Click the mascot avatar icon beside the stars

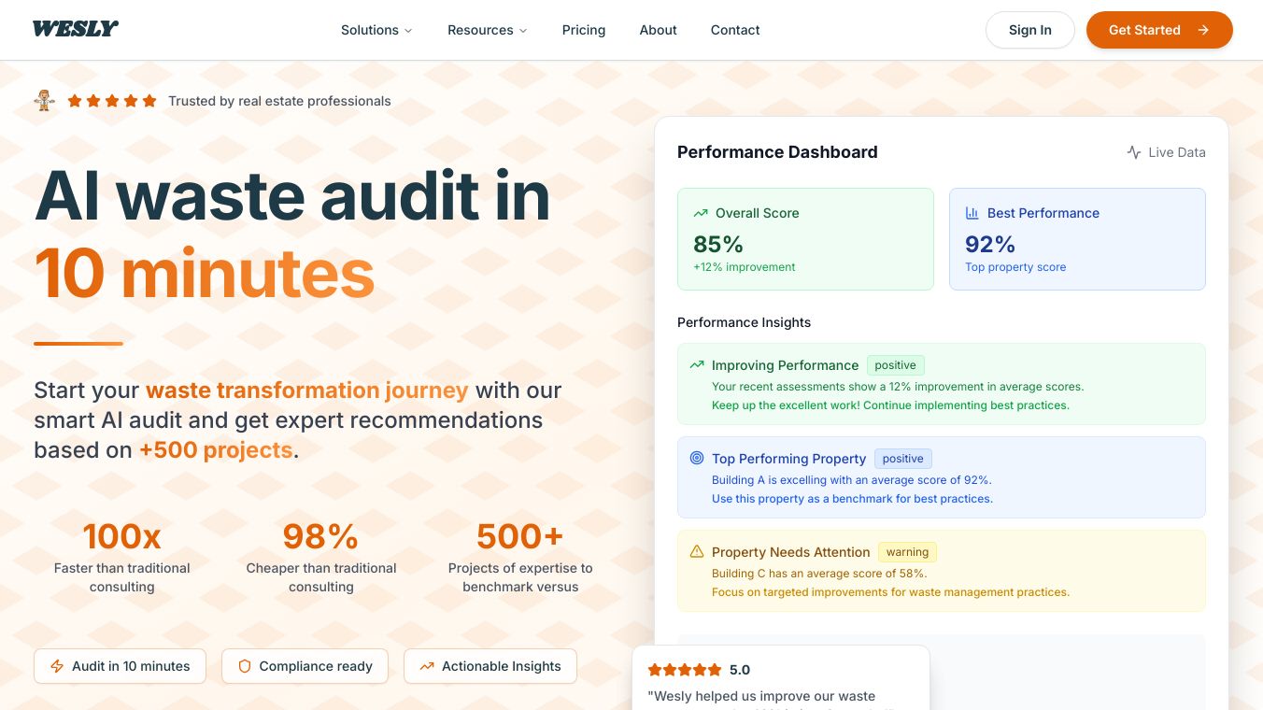pyautogui.click(x=44, y=101)
